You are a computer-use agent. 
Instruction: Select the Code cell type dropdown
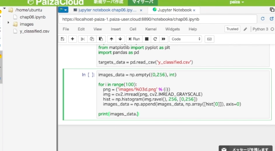coord(185,39)
